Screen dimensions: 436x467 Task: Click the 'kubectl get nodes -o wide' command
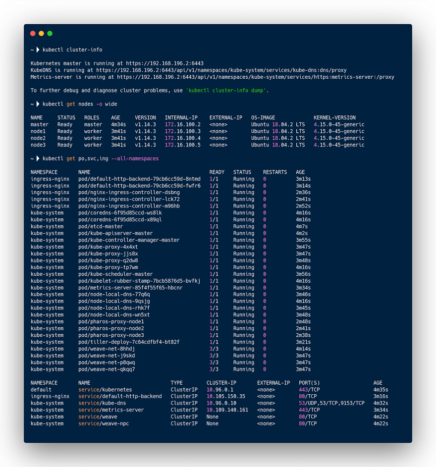coord(80,104)
